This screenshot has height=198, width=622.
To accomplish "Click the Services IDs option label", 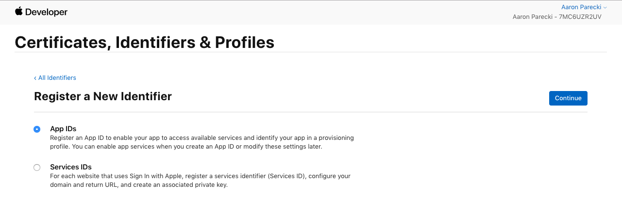I will (x=71, y=167).
